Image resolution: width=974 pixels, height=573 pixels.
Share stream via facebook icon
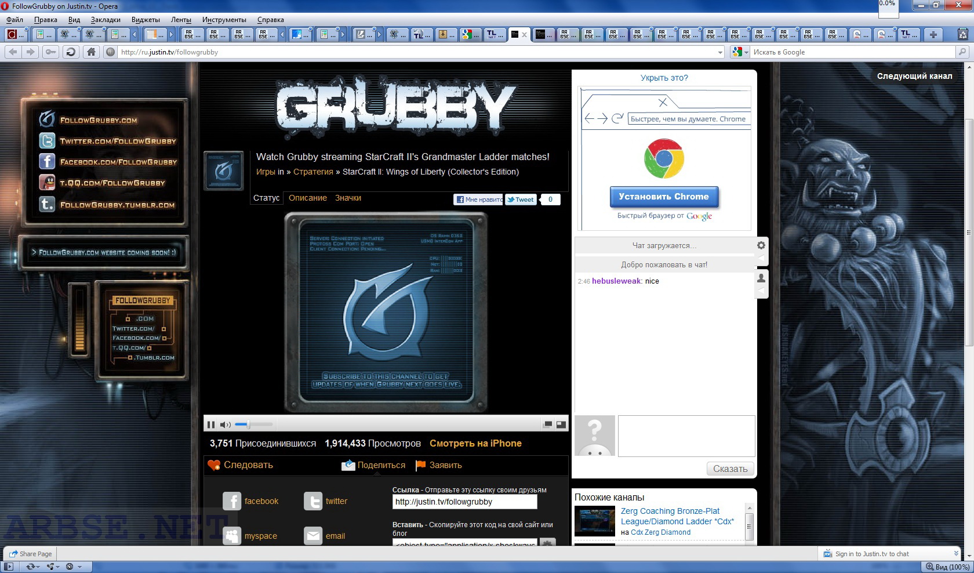point(232,501)
